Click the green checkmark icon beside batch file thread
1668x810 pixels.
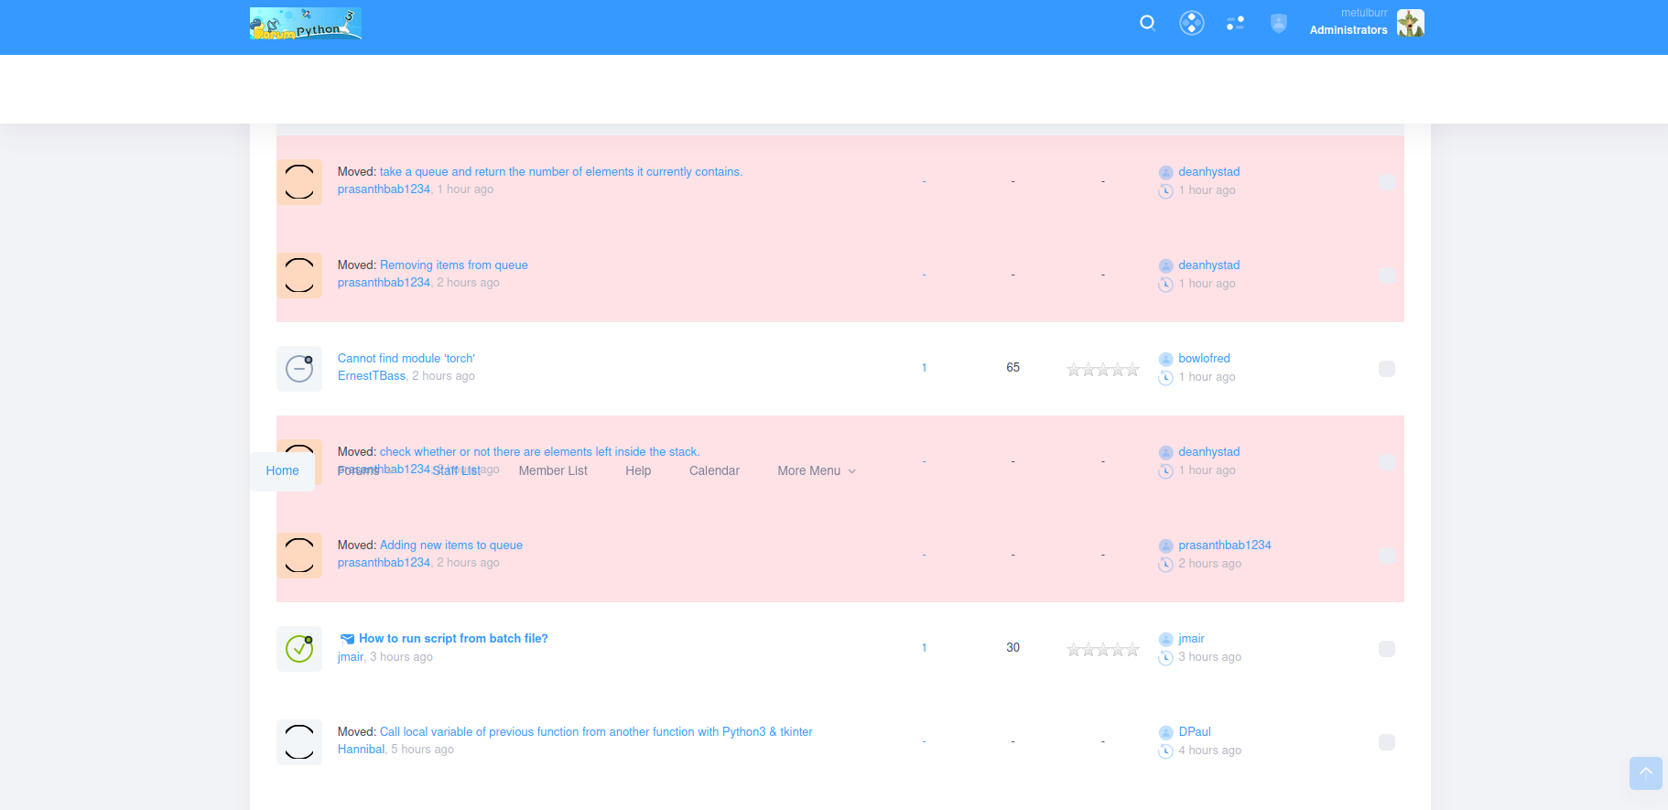(x=299, y=649)
